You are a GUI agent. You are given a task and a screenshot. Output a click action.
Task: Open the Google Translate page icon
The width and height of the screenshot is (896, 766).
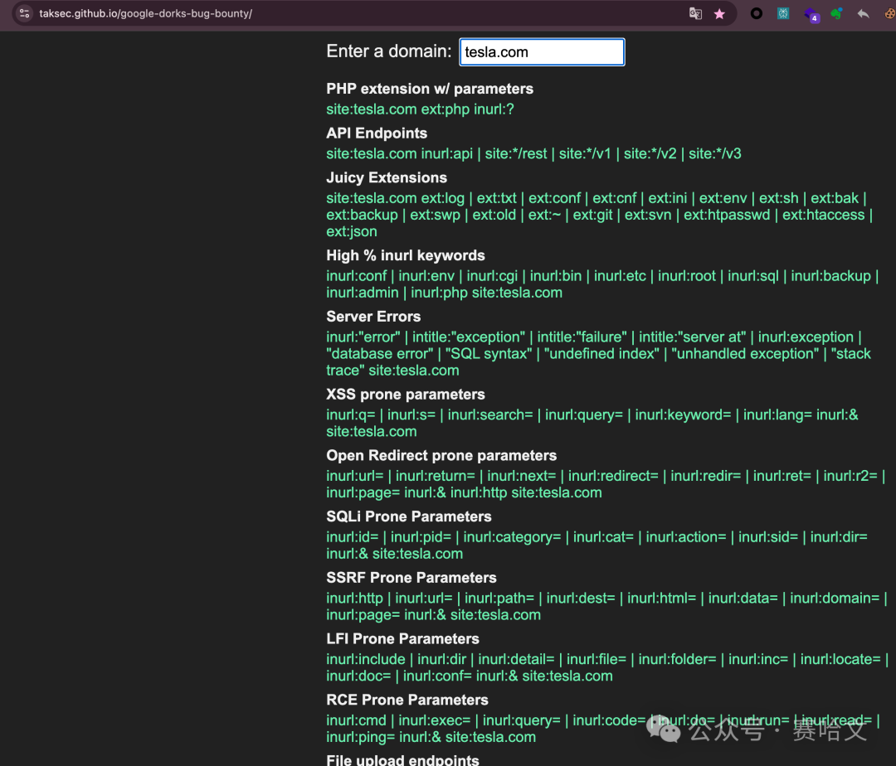[x=695, y=14]
